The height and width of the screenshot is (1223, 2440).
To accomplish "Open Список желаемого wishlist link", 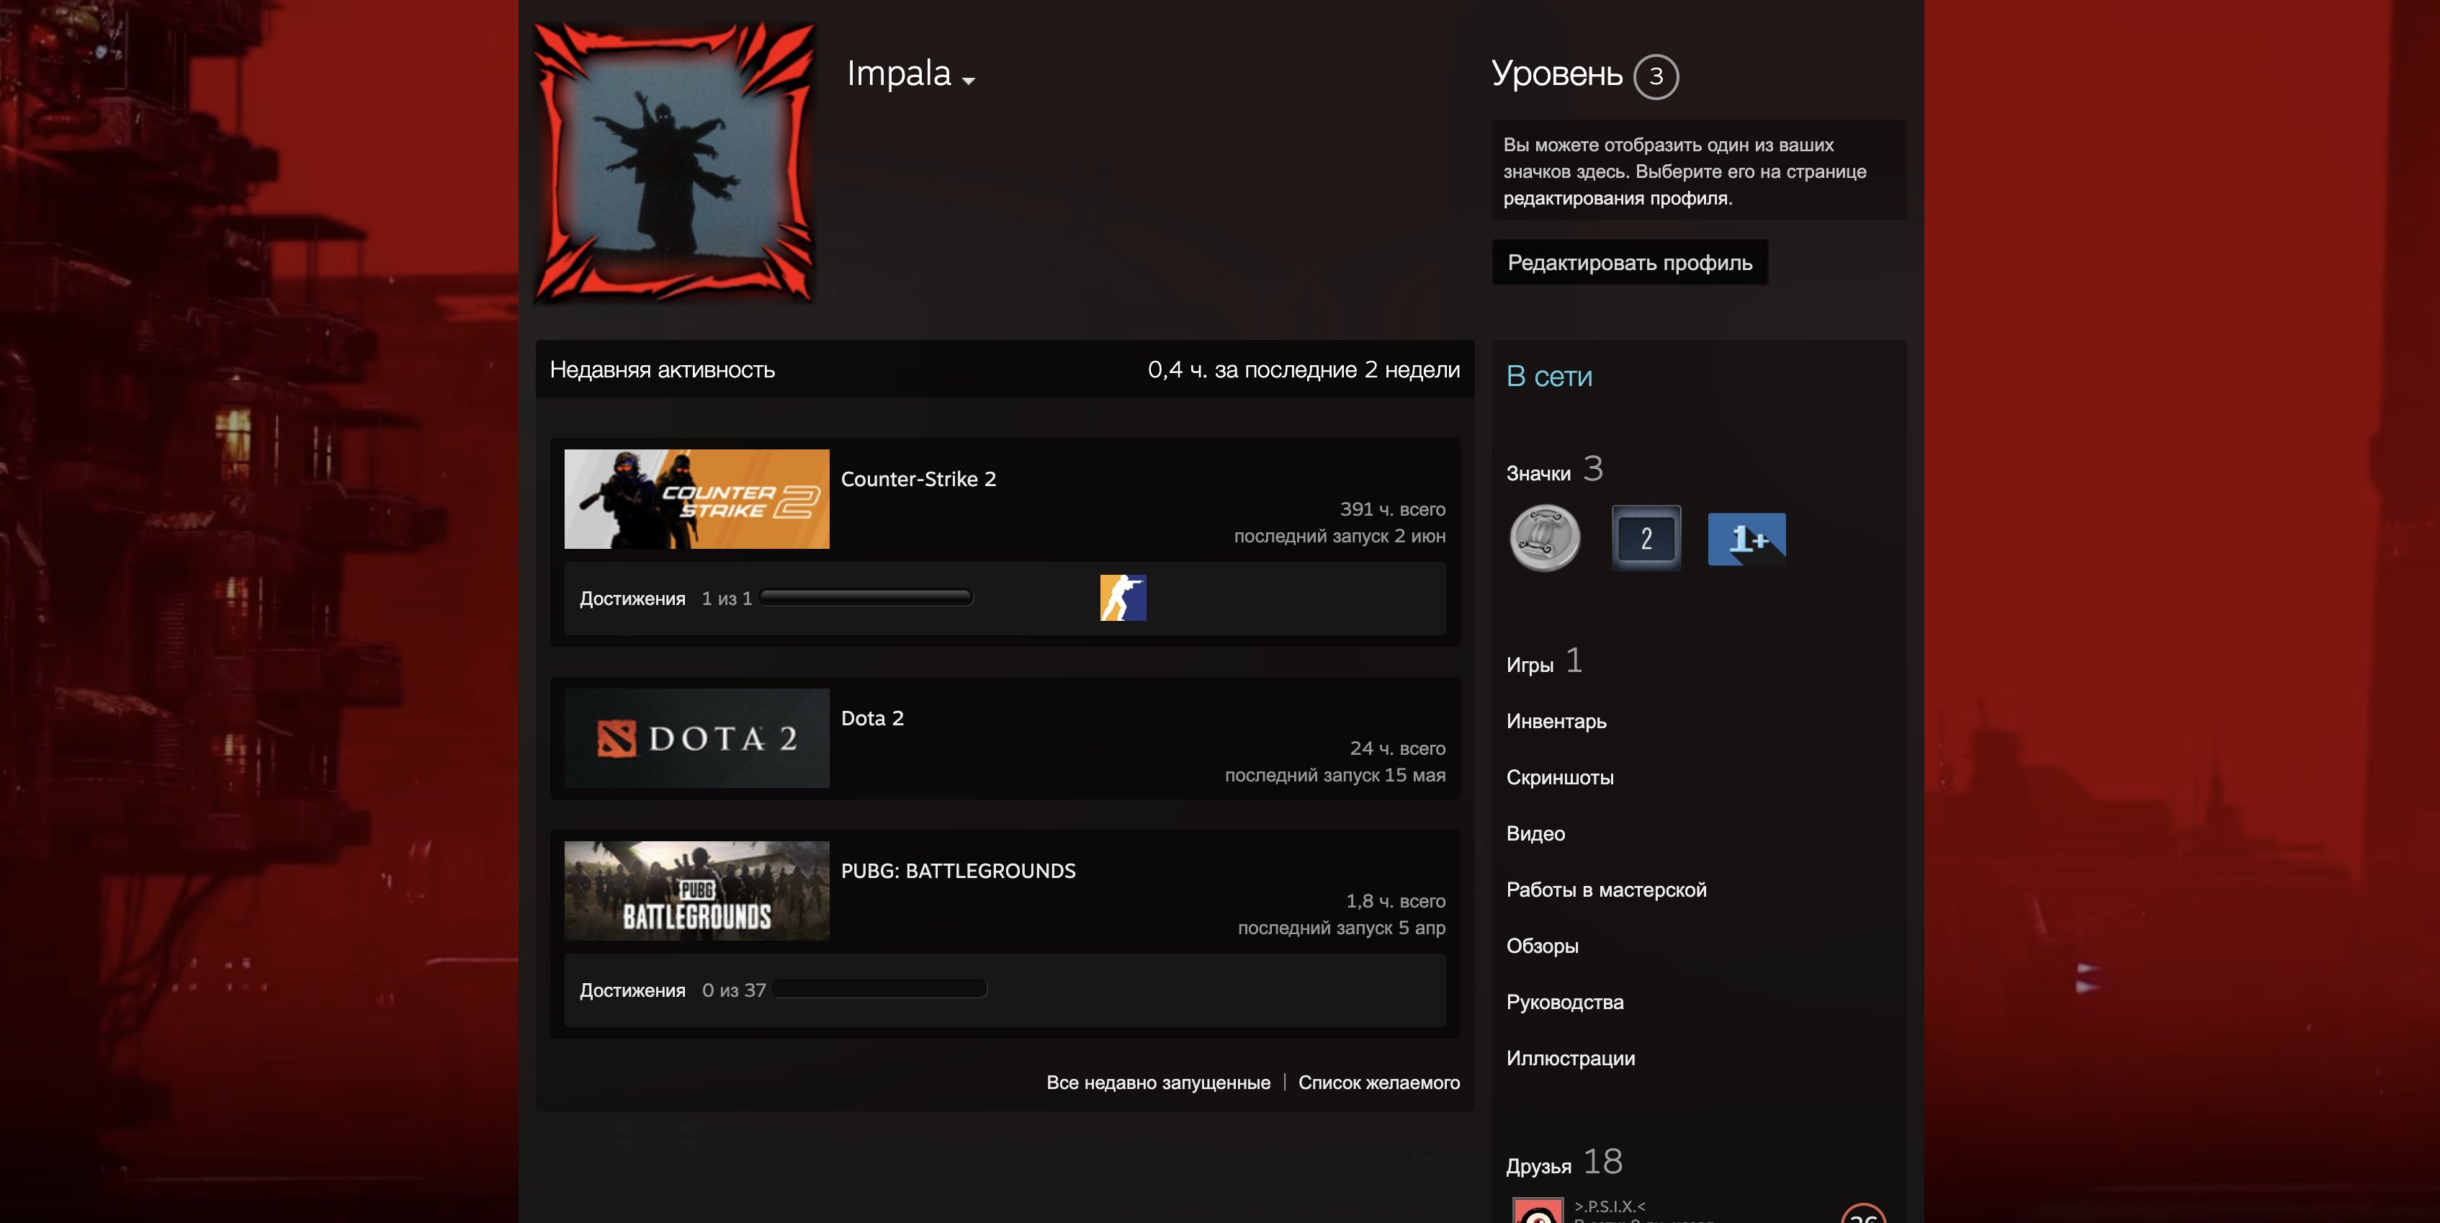I will pyautogui.click(x=1378, y=1082).
